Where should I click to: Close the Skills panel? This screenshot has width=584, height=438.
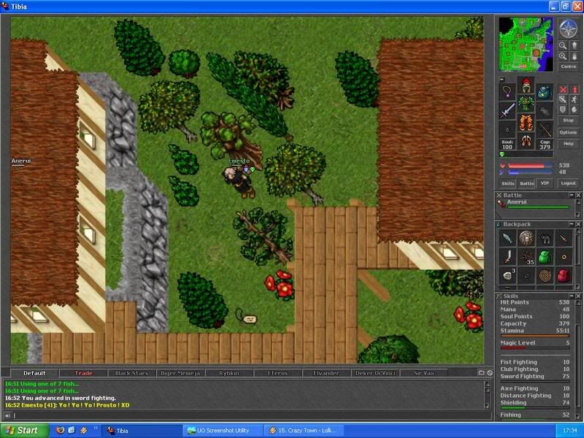(578, 296)
